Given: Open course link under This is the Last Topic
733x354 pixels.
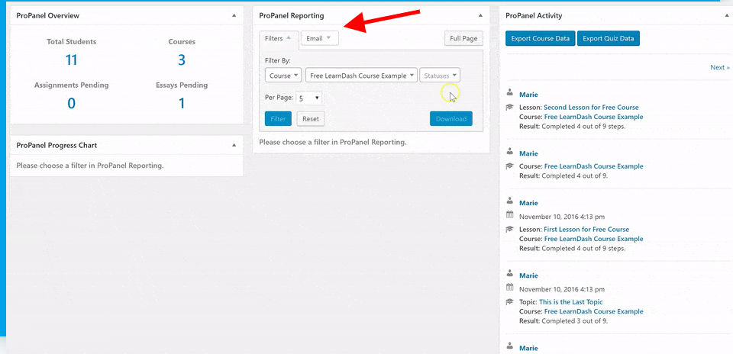Looking at the screenshot, I should (594, 311).
